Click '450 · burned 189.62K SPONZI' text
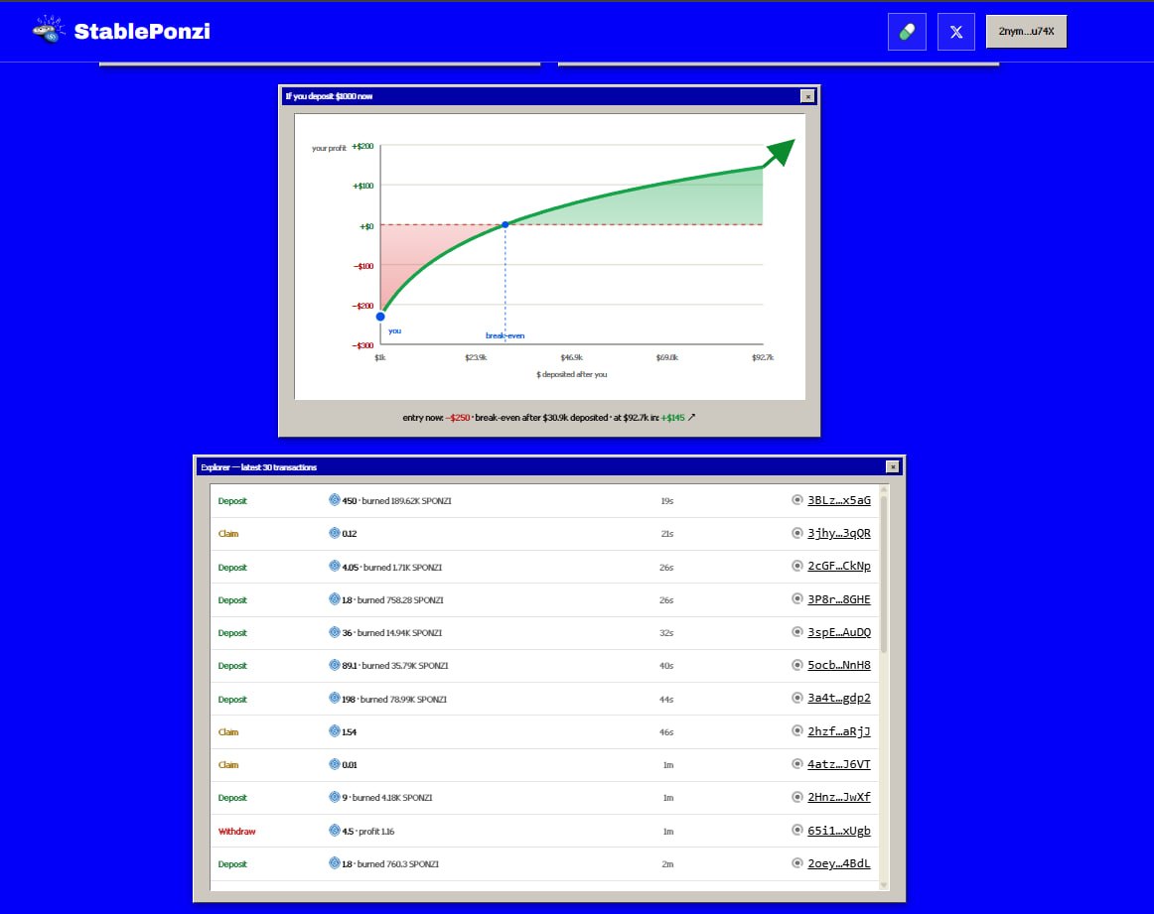Image resolution: width=1154 pixels, height=914 pixels. click(x=396, y=501)
